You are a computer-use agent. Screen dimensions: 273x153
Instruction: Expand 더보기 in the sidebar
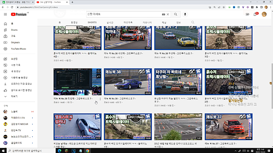click(x=14, y=96)
